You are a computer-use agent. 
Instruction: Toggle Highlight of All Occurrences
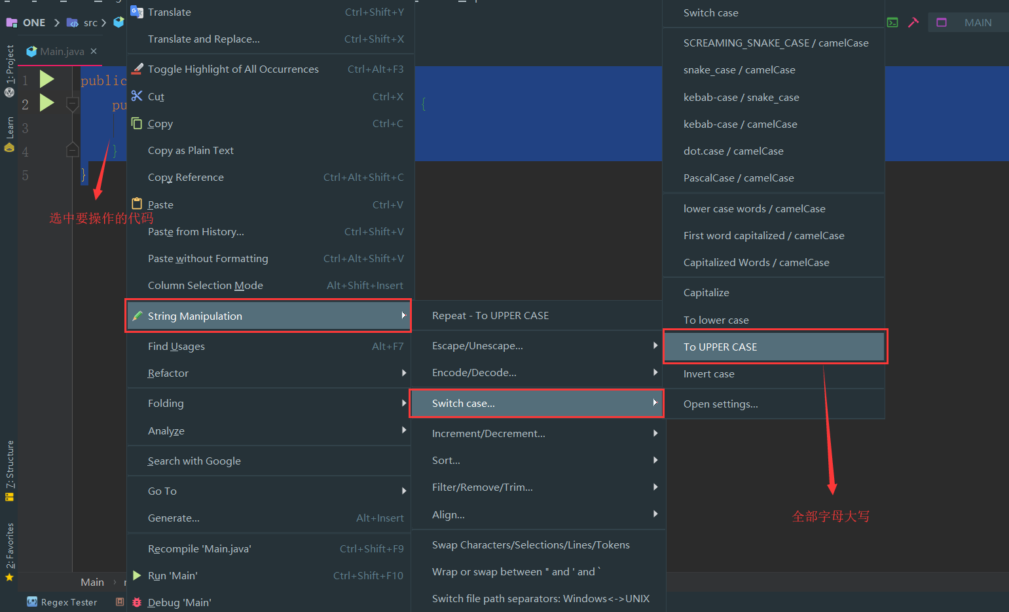pyautogui.click(x=233, y=69)
